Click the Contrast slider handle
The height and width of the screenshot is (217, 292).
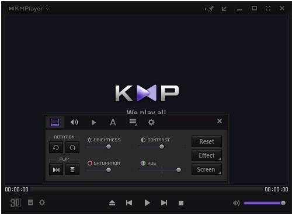(x=162, y=147)
